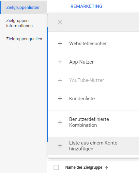The height and width of the screenshot is (173, 139).
Task: Select the Kundenliste option
Action: (x=94, y=99)
